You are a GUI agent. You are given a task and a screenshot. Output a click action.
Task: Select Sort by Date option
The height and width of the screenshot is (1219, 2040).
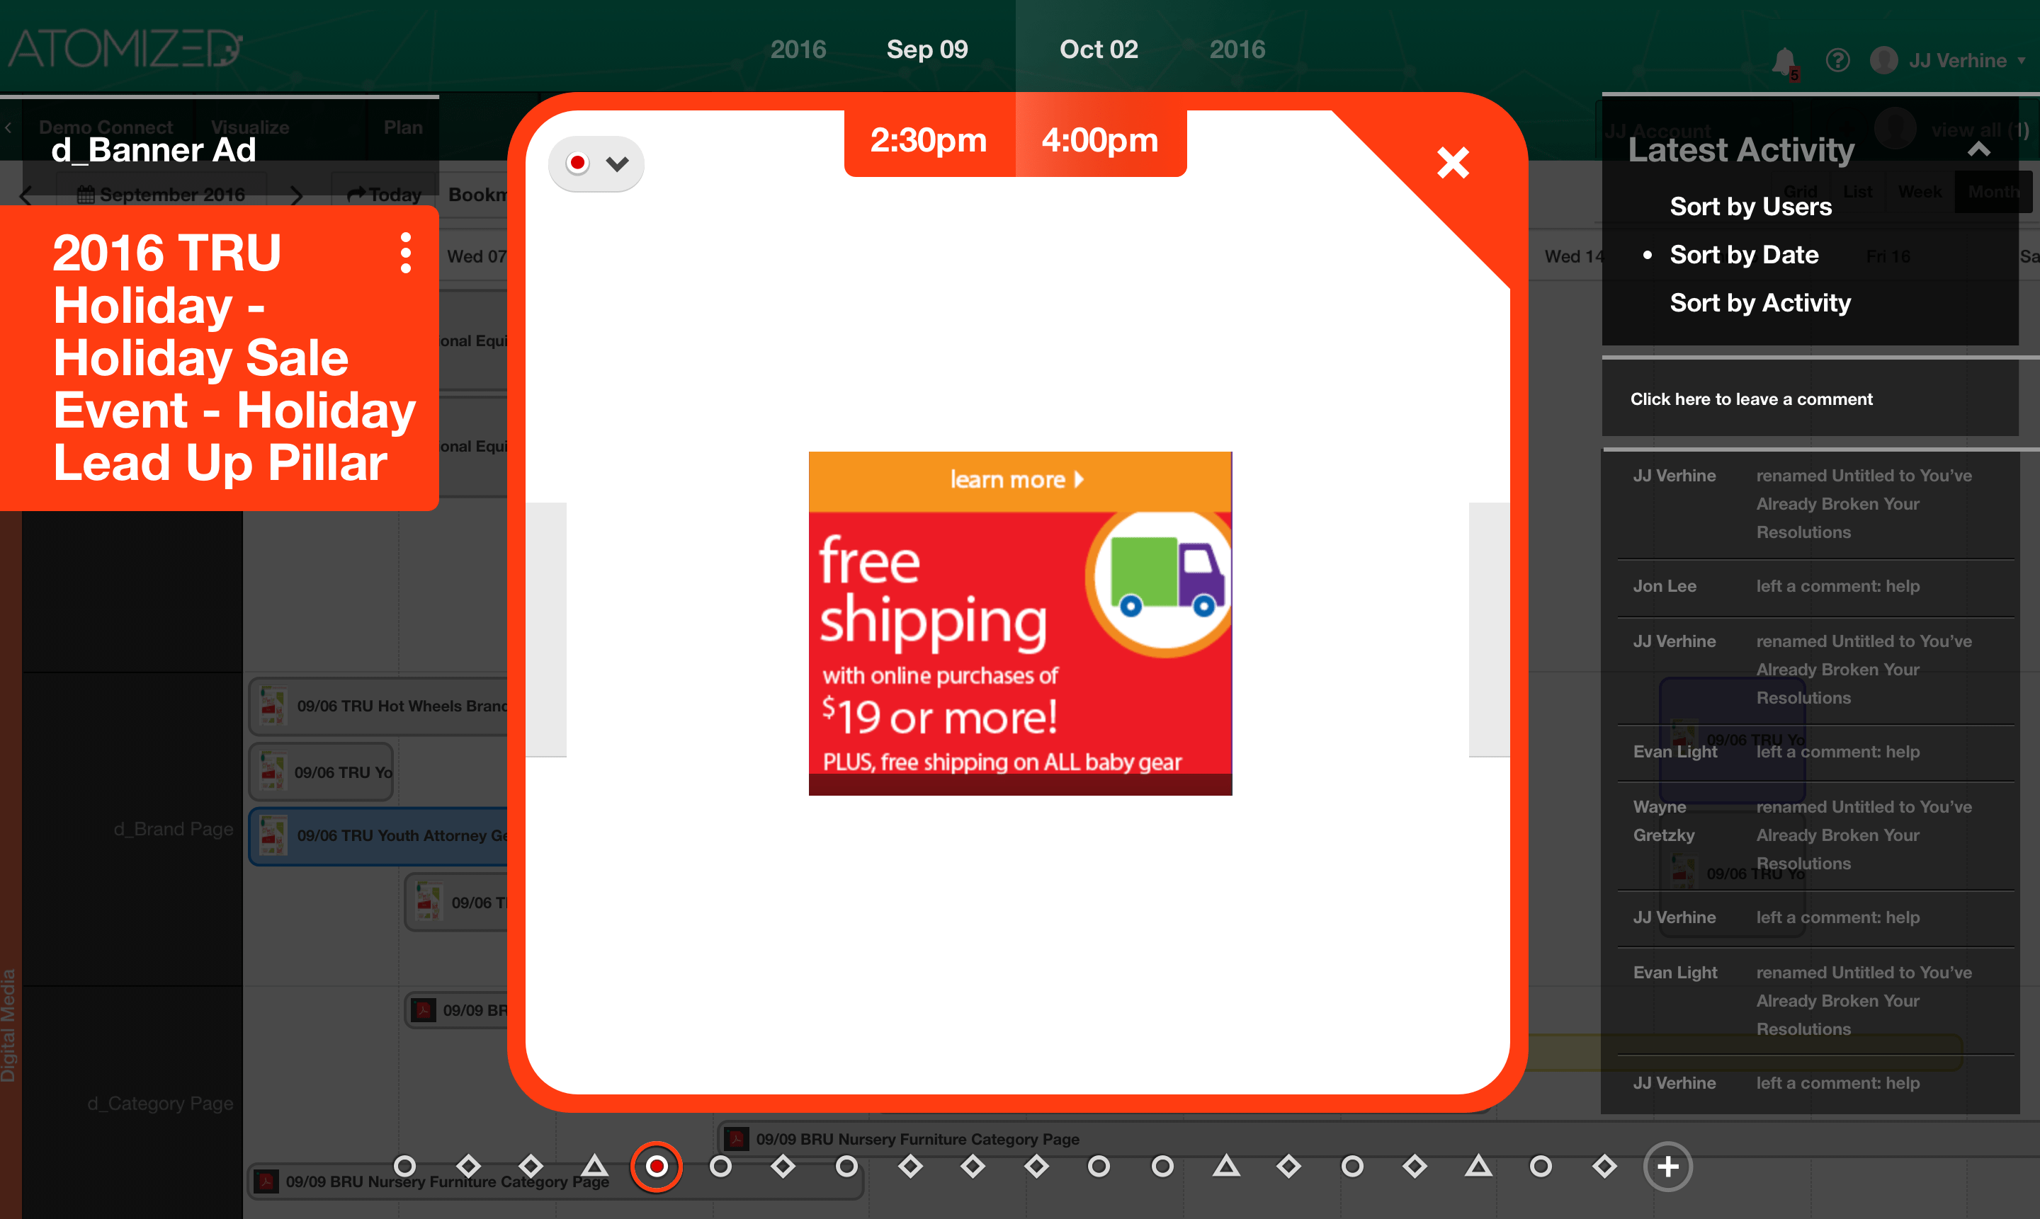[1744, 255]
